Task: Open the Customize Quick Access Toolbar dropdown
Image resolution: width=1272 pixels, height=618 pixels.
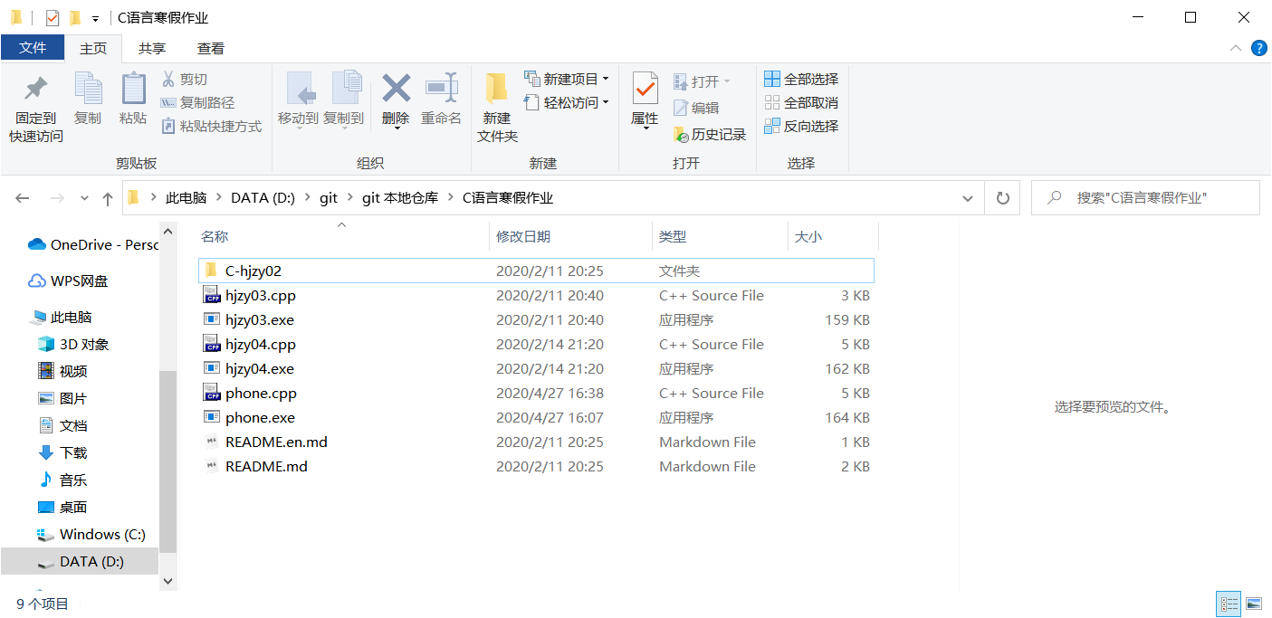Action: coord(95,19)
